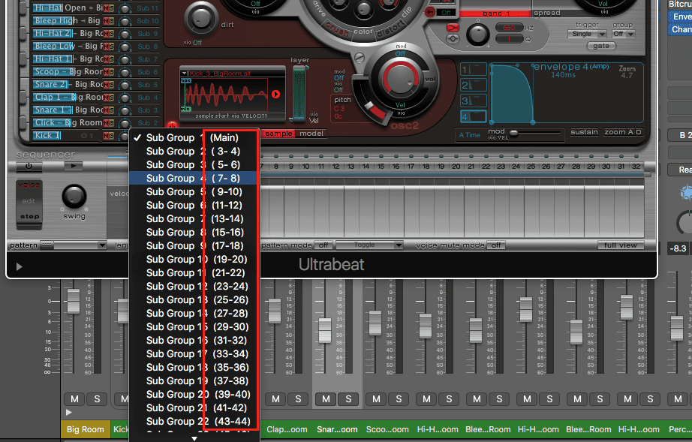Mute the Snar...oom channel strip
This screenshot has height=442, width=692.
coord(326,399)
